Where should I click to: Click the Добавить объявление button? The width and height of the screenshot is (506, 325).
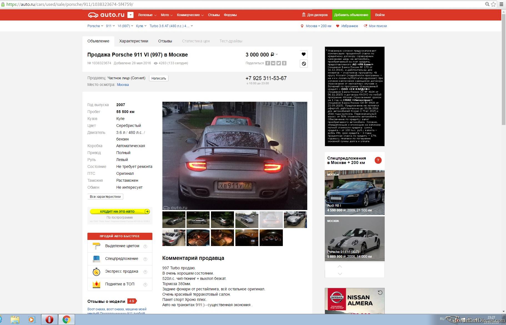pos(351,15)
